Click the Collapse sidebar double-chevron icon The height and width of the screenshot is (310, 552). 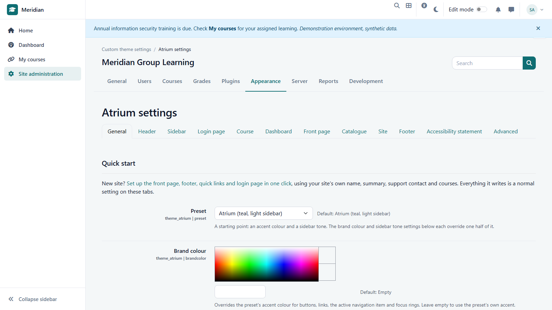11,299
